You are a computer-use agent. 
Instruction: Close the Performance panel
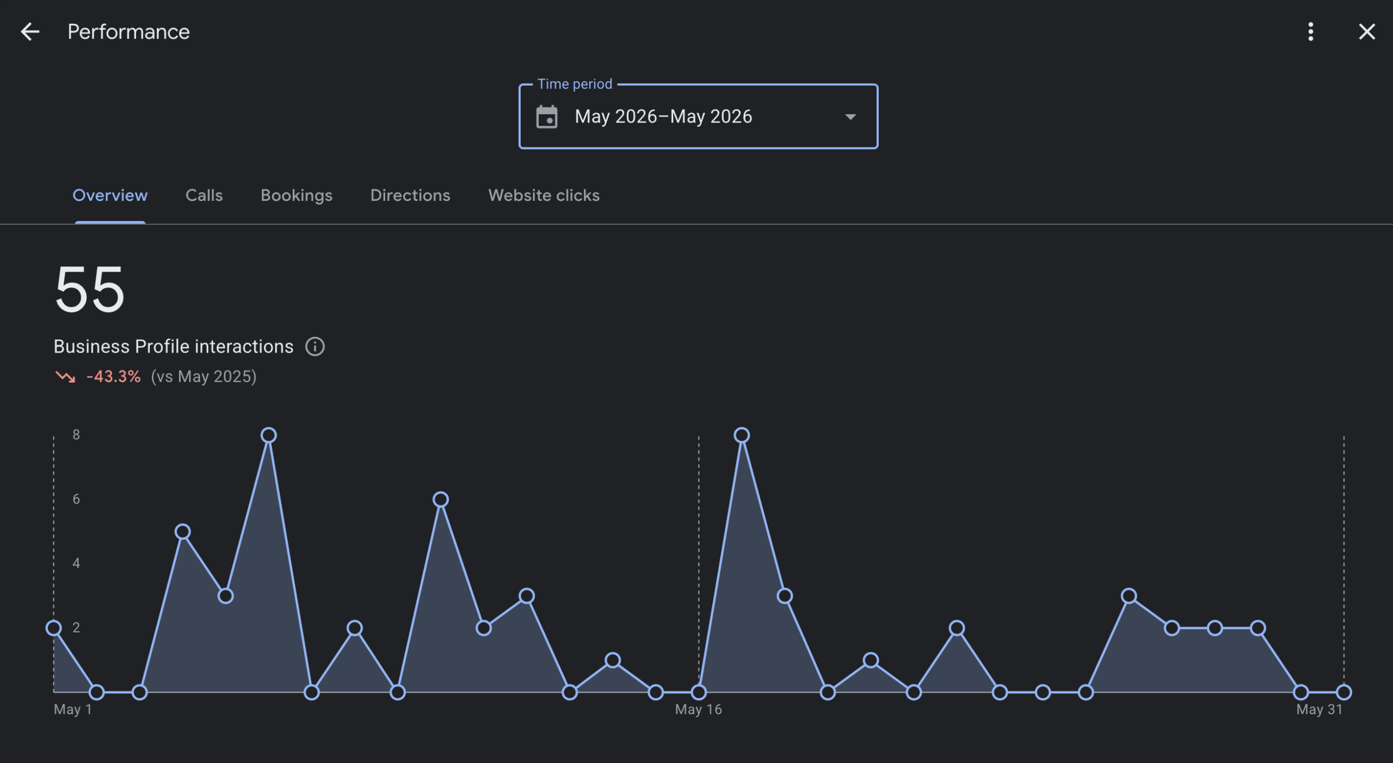(x=1367, y=32)
